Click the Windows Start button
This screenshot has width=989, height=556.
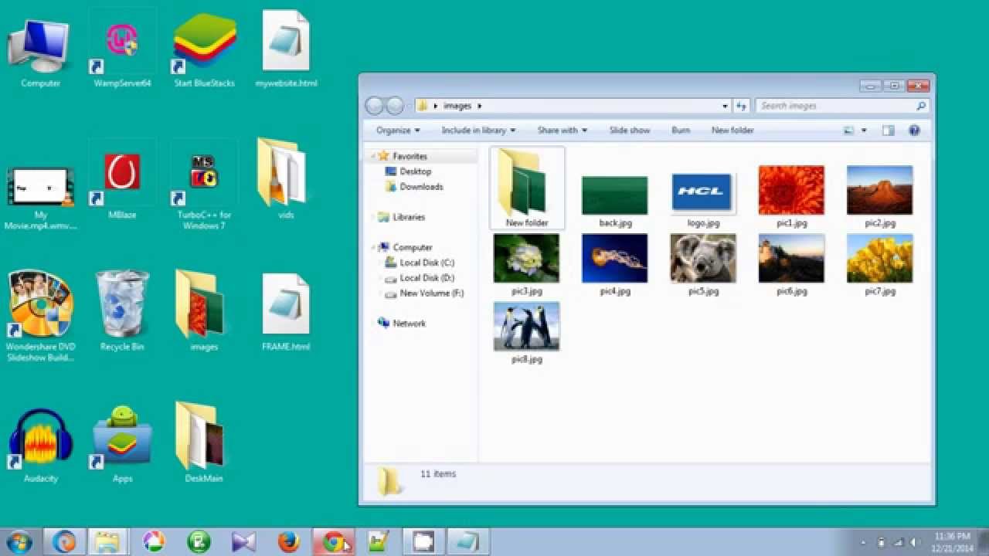[19, 542]
